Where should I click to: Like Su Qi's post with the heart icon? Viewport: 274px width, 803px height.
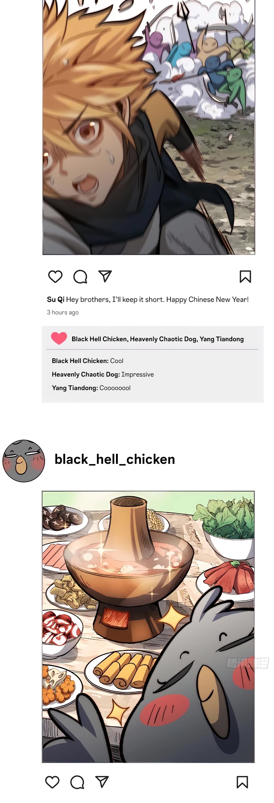point(55,276)
